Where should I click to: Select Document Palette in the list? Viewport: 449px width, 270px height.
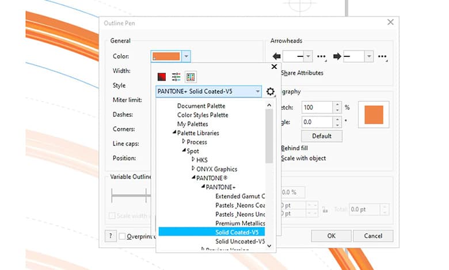click(201, 106)
